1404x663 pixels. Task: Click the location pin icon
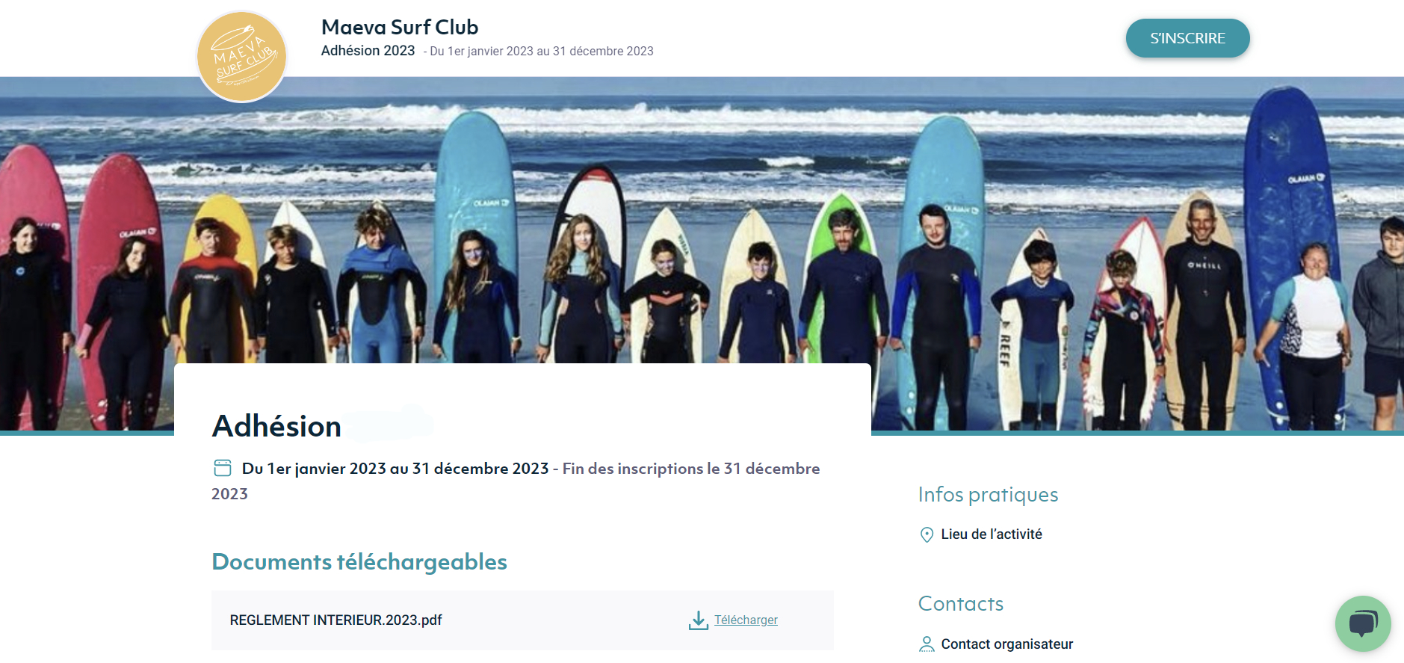click(x=927, y=534)
